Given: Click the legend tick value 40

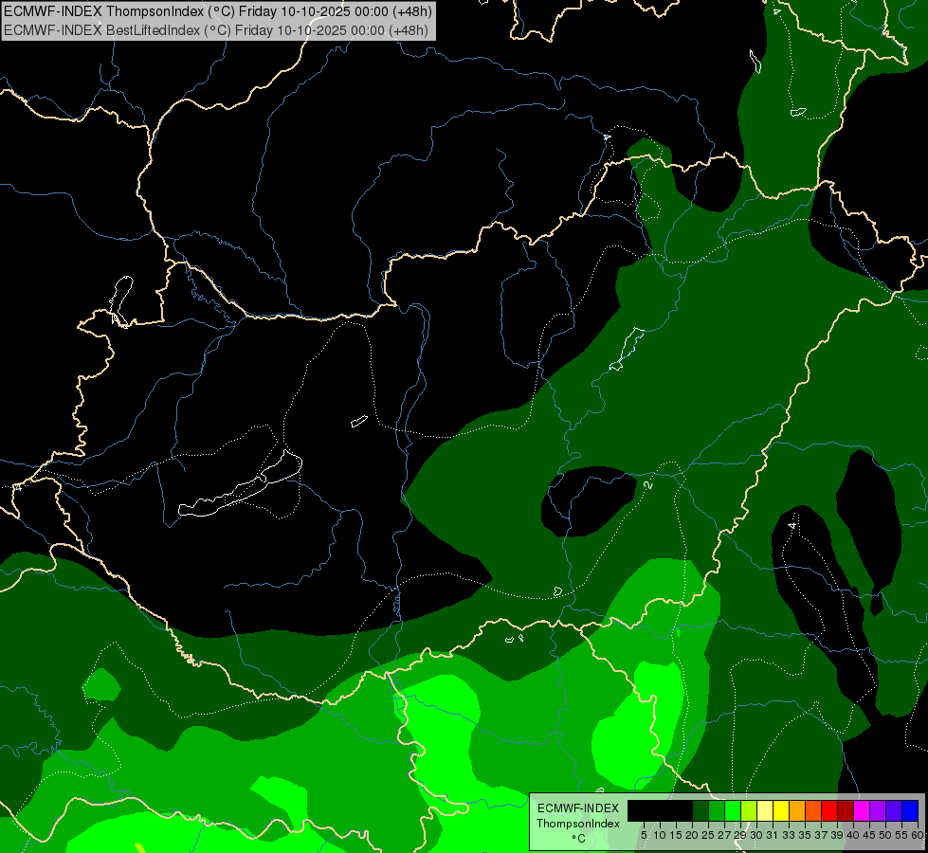Looking at the screenshot, I should tap(853, 835).
